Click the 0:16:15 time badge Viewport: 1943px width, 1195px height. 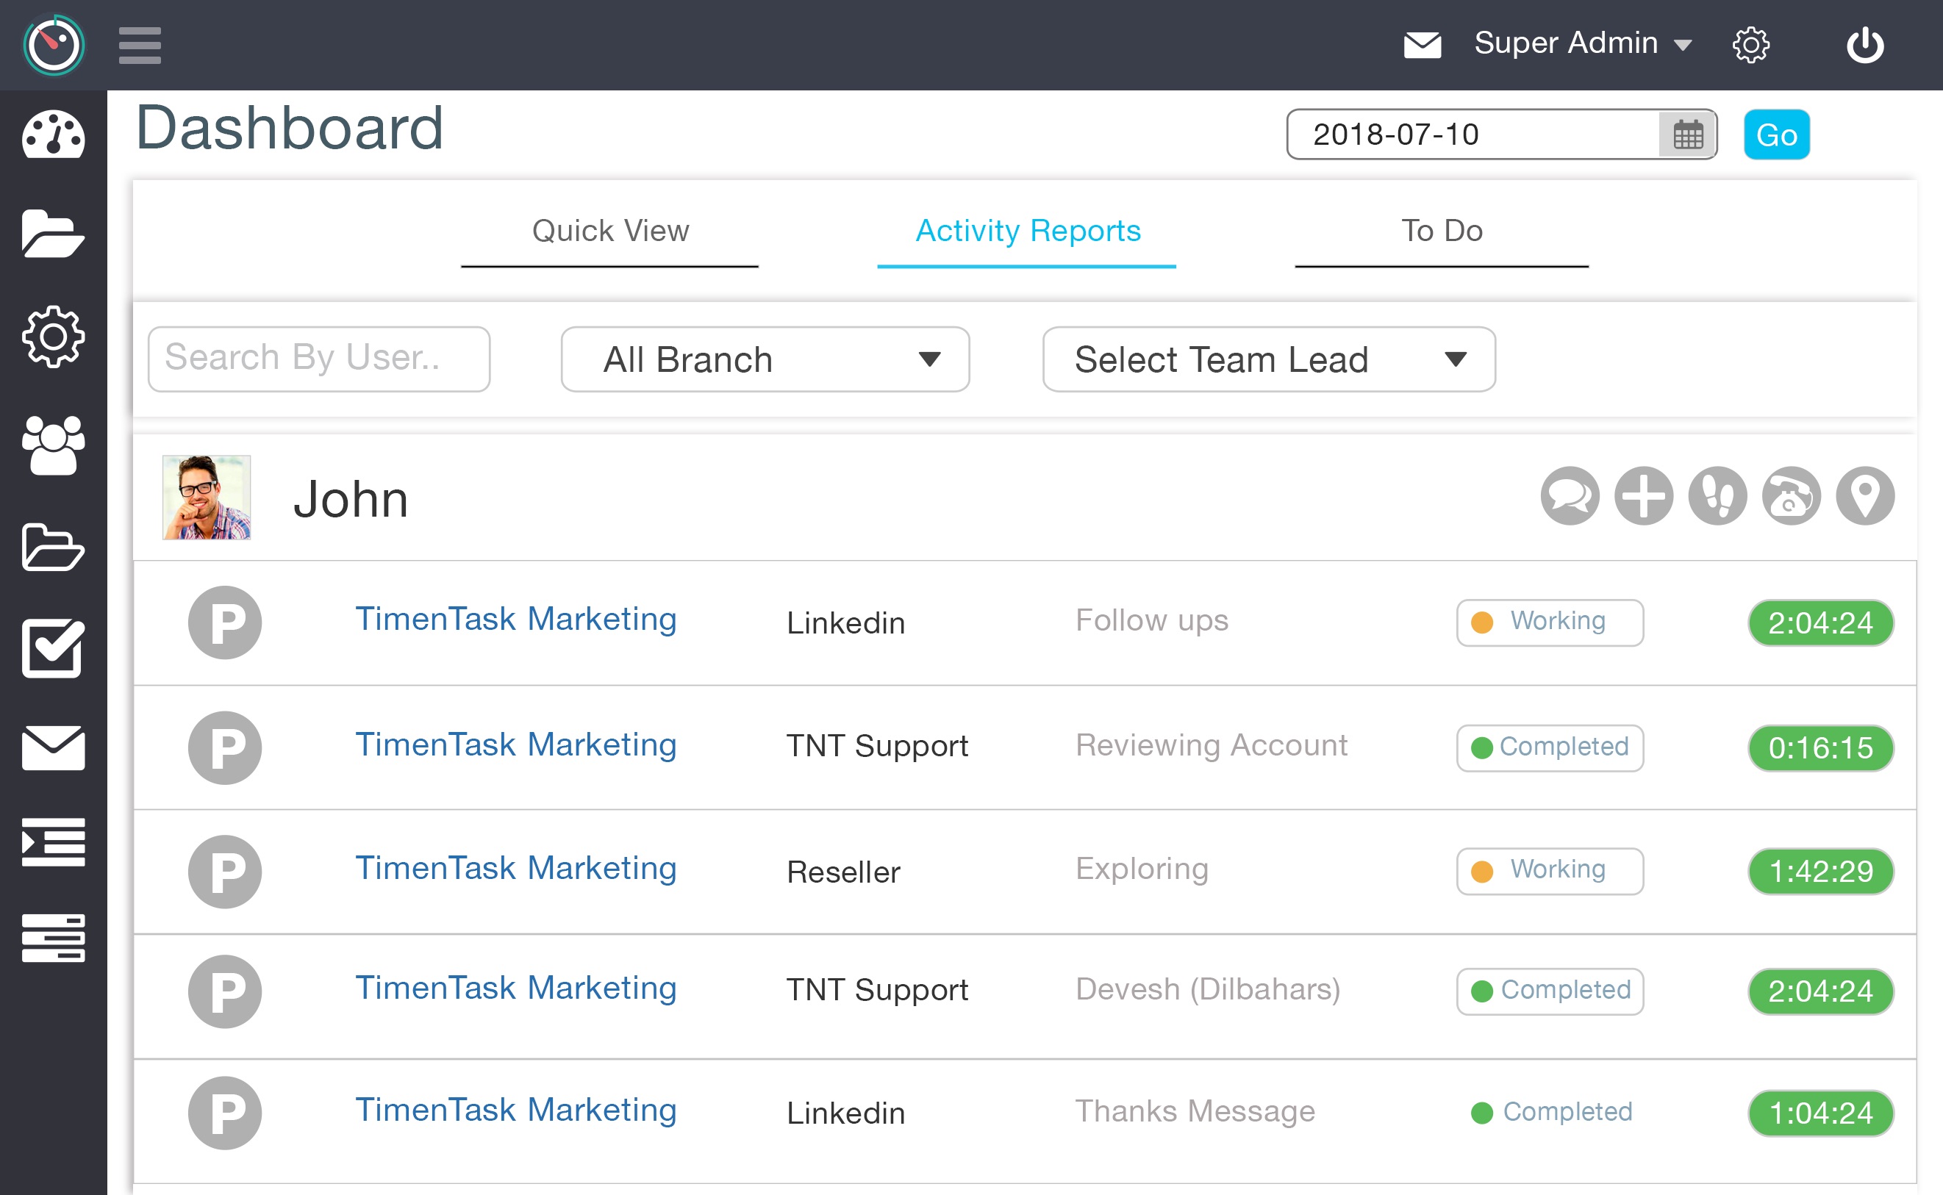(x=1821, y=747)
